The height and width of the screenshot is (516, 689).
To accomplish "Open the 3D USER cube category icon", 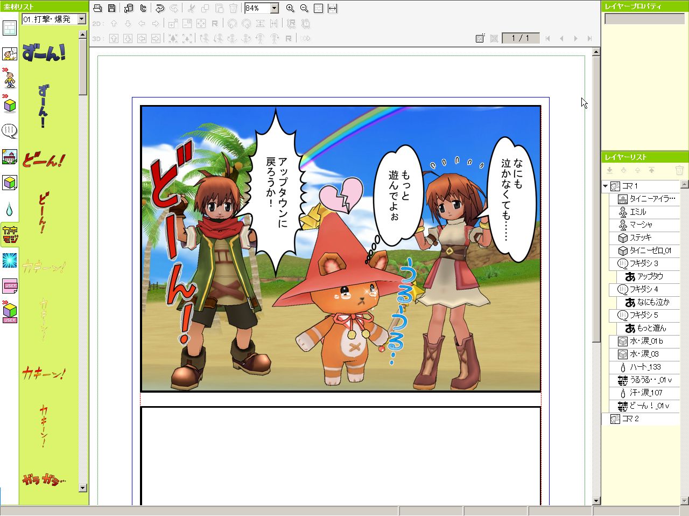I will pyautogui.click(x=10, y=312).
